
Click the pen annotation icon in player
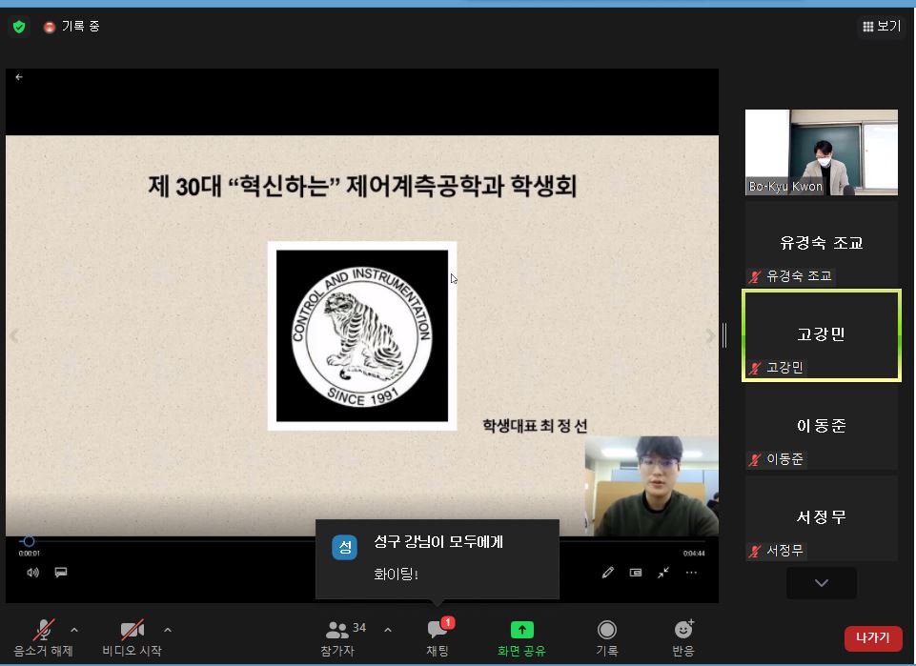607,573
